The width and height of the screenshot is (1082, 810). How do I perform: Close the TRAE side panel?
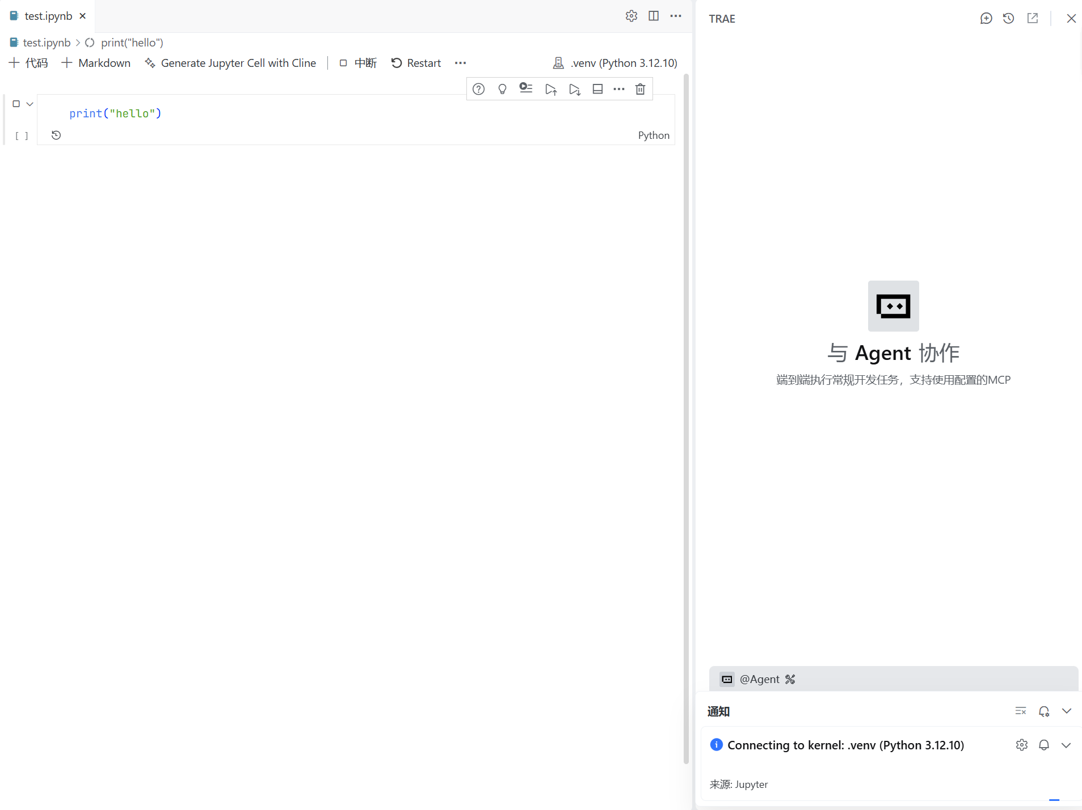(x=1071, y=18)
